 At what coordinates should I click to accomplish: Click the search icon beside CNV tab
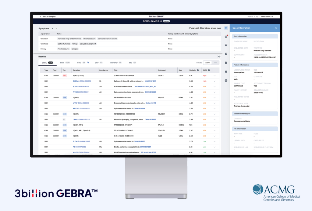88,62
